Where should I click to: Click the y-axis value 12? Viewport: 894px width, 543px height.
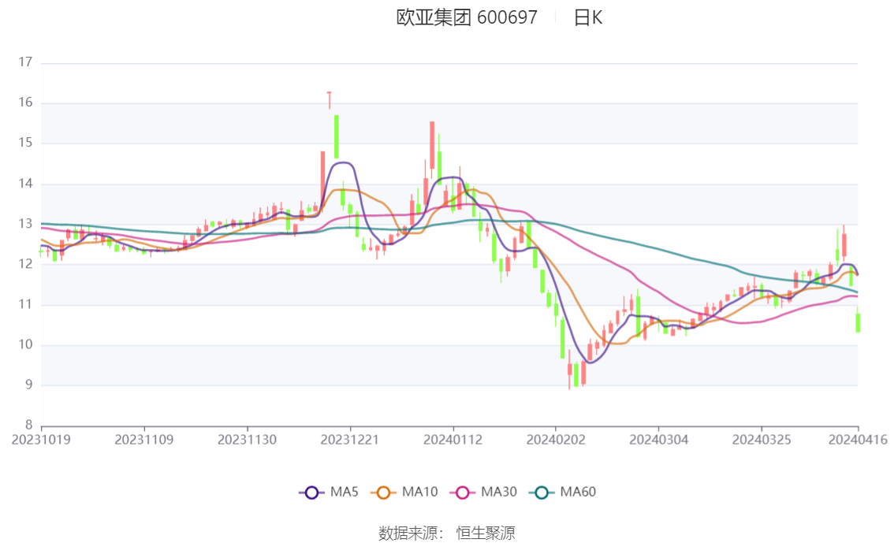pos(25,264)
